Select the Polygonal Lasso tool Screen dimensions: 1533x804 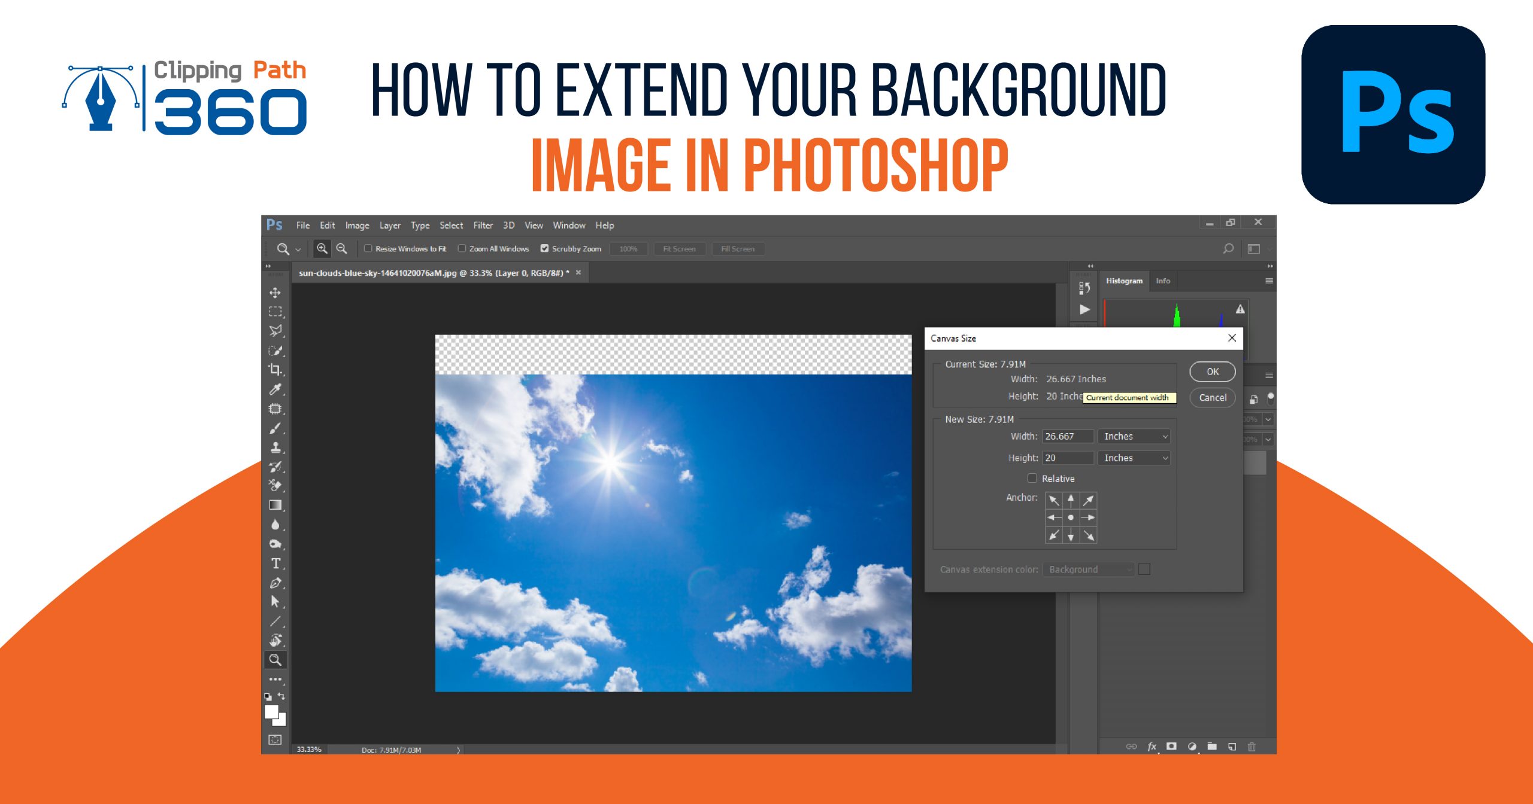[275, 331]
